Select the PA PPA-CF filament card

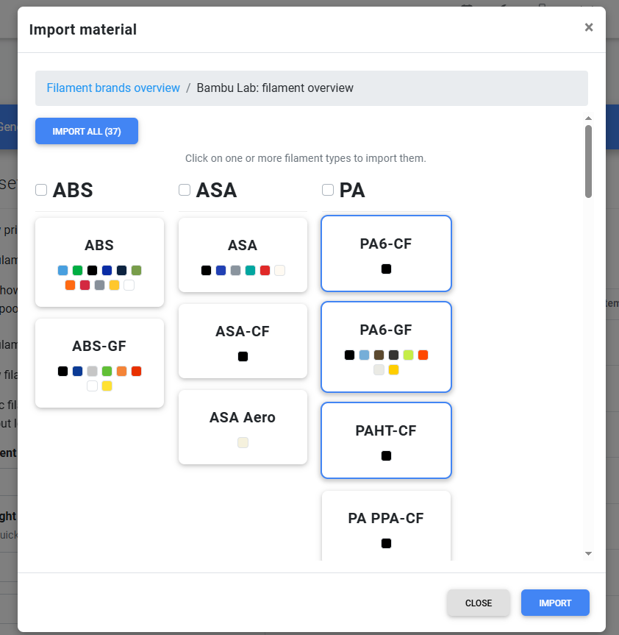(x=386, y=525)
